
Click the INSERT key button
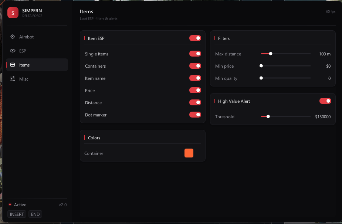[17, 214]
